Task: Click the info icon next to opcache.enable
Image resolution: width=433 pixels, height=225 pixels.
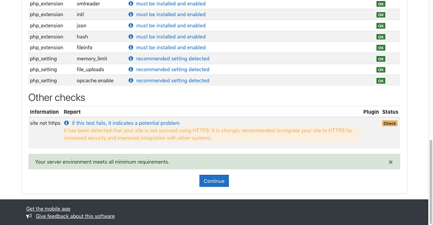Action: click(131, 80)
